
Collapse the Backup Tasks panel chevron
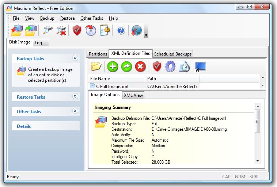(x=75, y=58)
